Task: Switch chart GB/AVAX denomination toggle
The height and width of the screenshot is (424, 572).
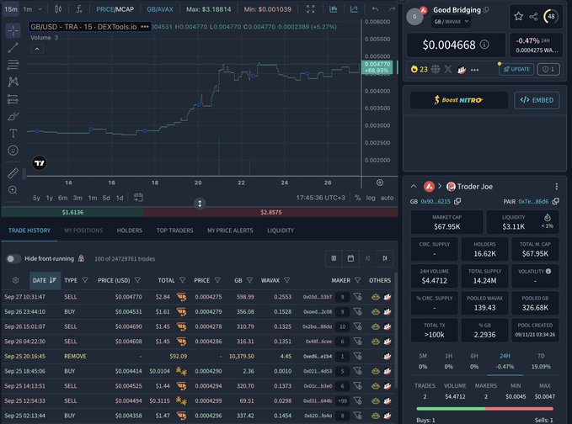Action: tap(160, 9)
